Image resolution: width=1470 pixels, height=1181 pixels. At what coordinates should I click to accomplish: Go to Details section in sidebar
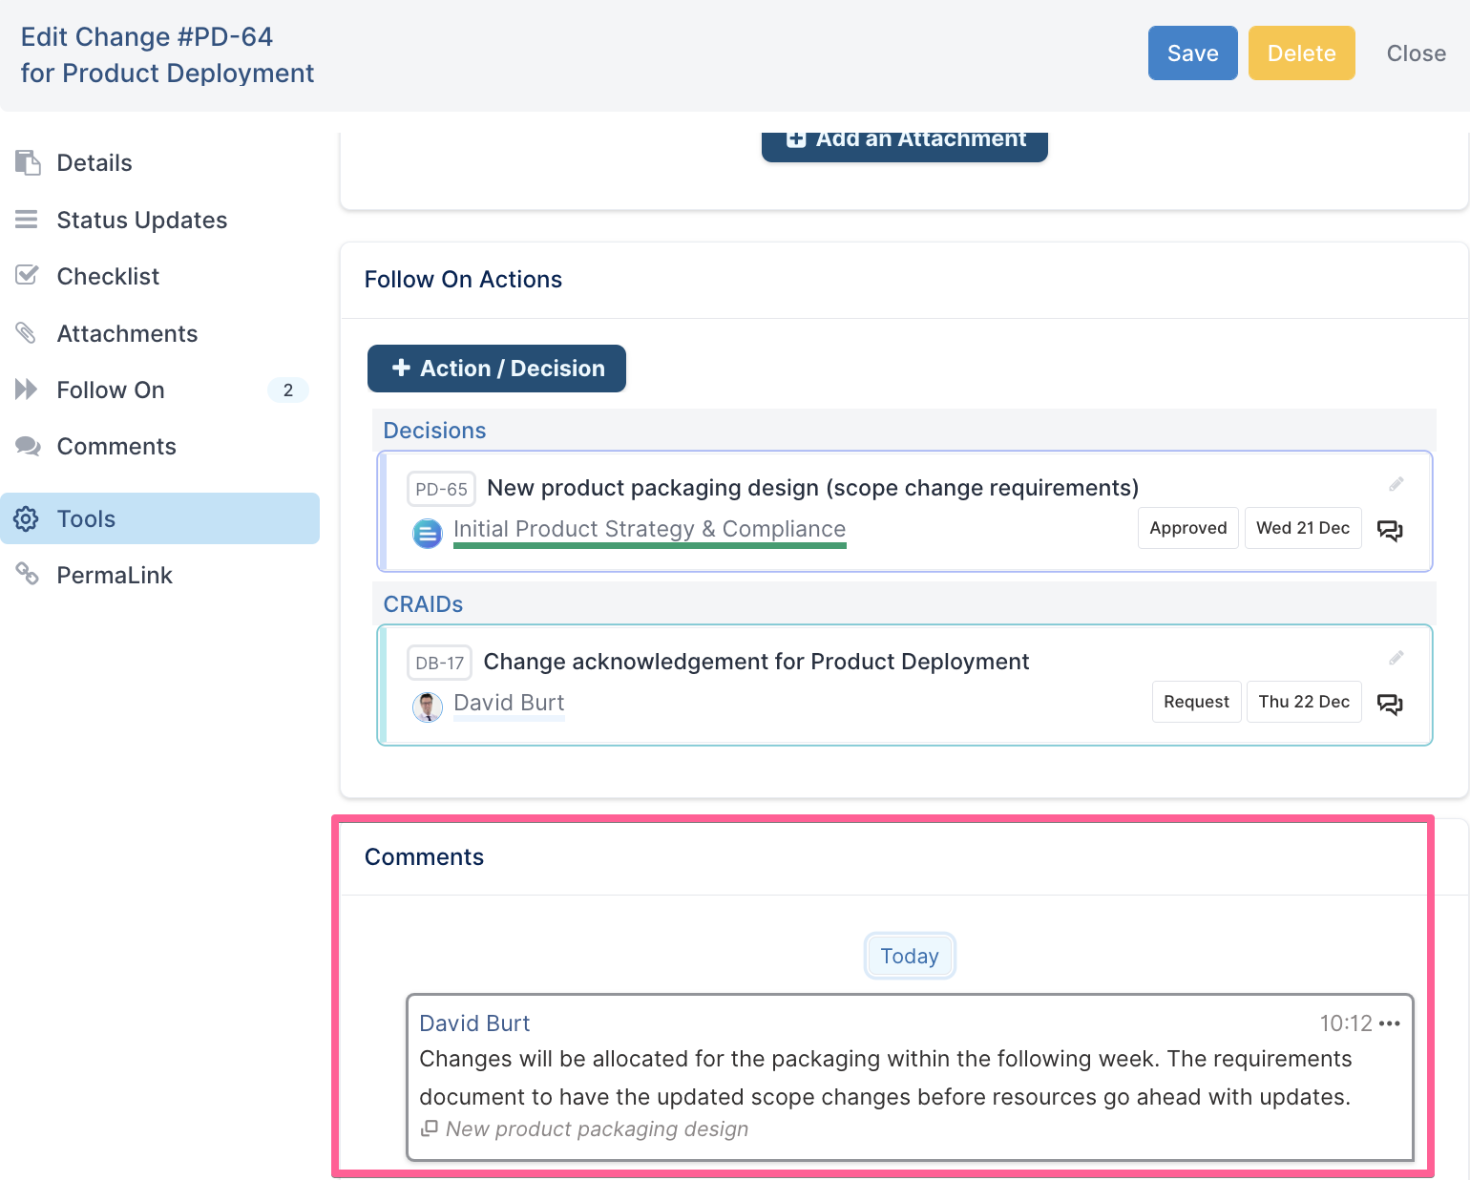[x=94, y=163]
